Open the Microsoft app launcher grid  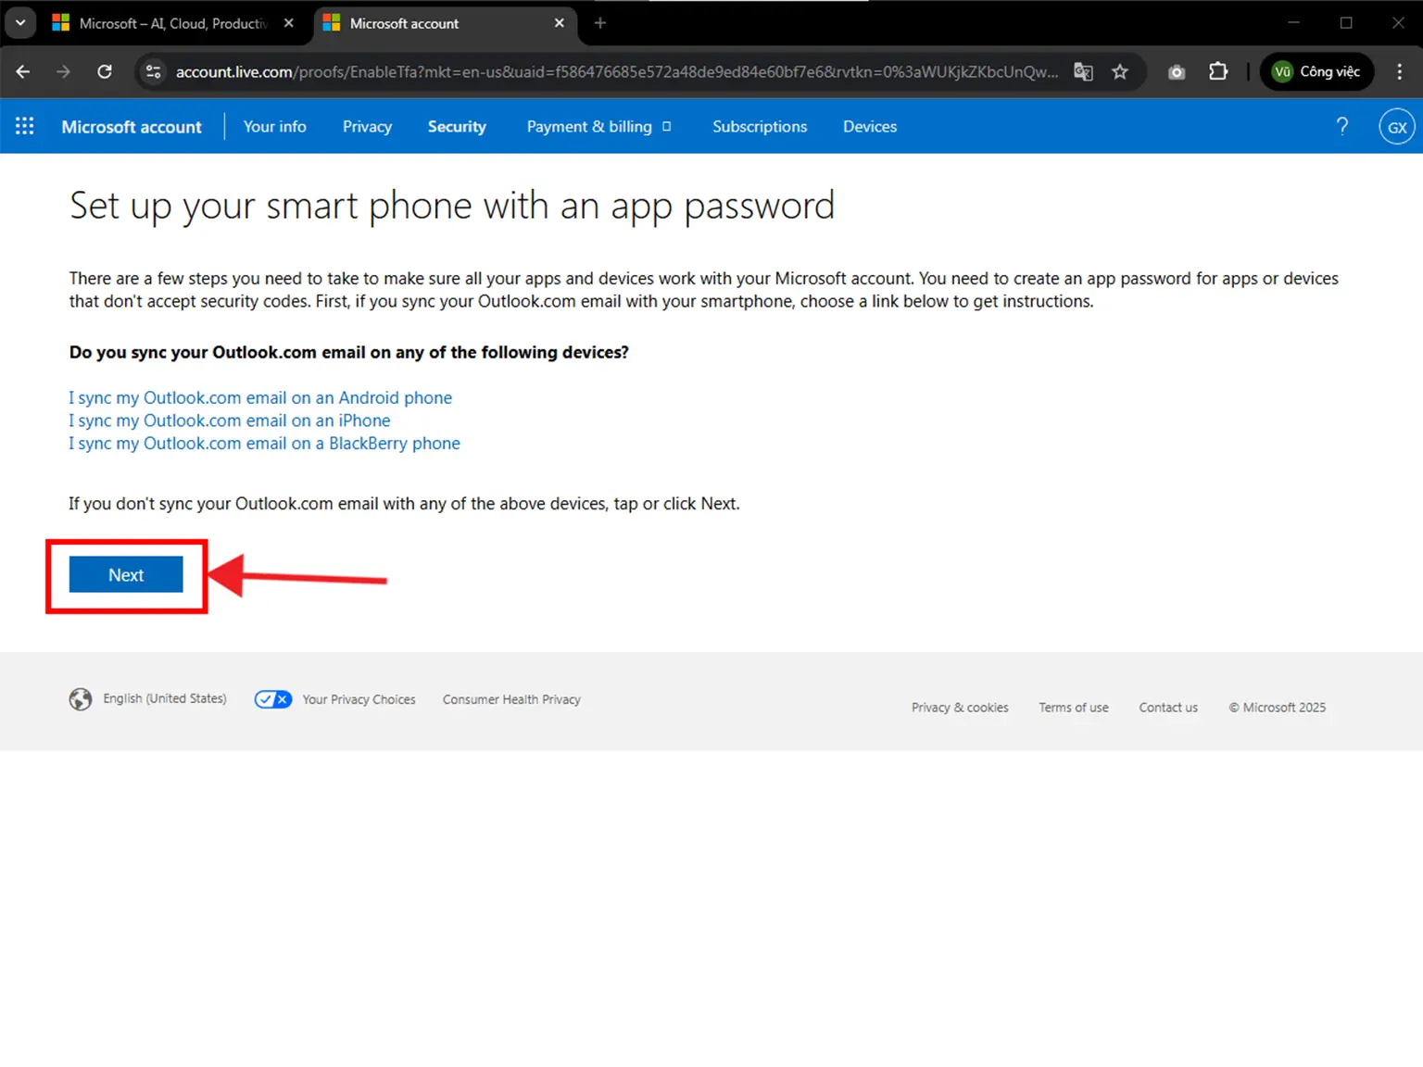(x=24, y=126)
